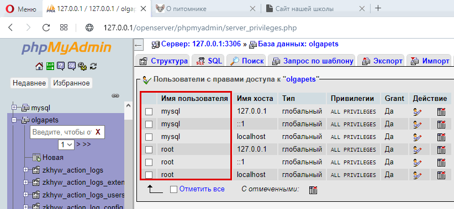
Task: Click the green log out icon
Action: pyautogui.click(x=50, y=67)
